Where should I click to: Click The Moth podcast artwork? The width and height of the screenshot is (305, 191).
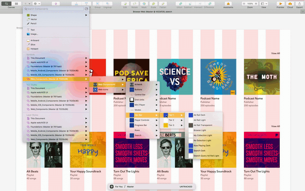(262, 77)
